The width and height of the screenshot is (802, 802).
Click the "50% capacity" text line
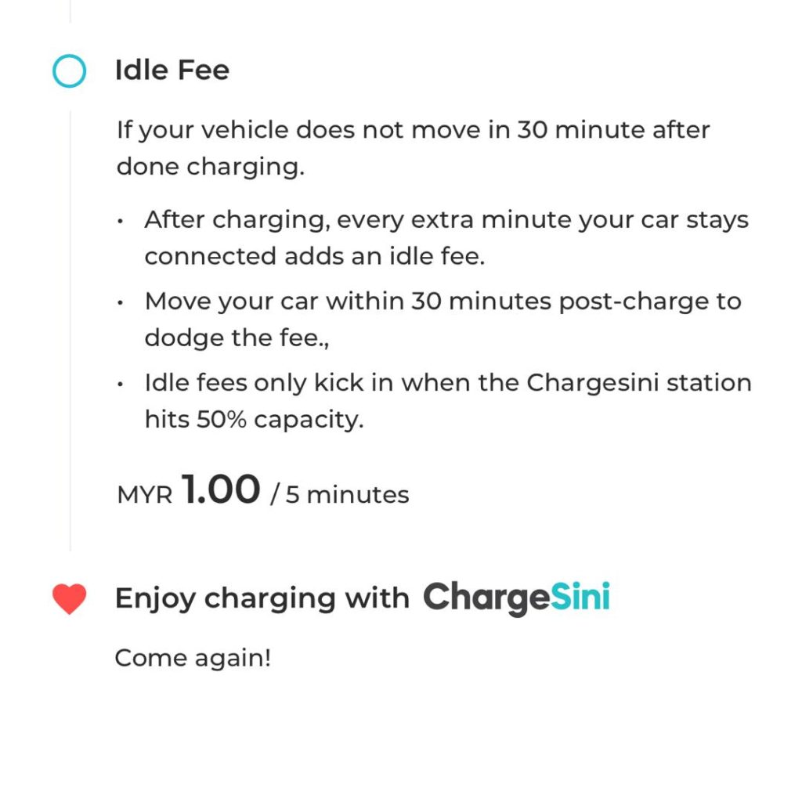[x=255, y=420]
